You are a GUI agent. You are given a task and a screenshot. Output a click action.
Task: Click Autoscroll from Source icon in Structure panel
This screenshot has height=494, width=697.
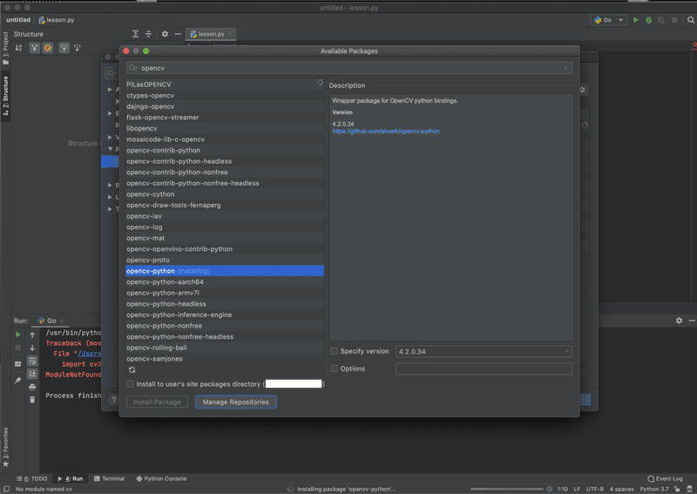[x=77, y=48]
